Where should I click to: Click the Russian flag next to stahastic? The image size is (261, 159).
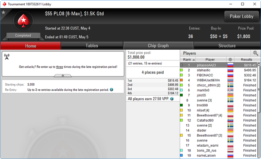point(230,70)
